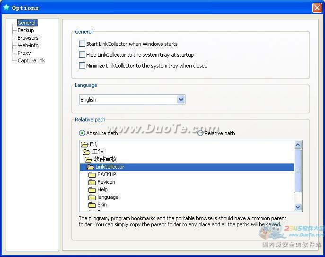Click the BACKUP folder icon

pyautogui.click(x=92, y=175)
